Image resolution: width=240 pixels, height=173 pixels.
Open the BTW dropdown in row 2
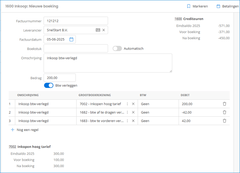tap(158, 113)
